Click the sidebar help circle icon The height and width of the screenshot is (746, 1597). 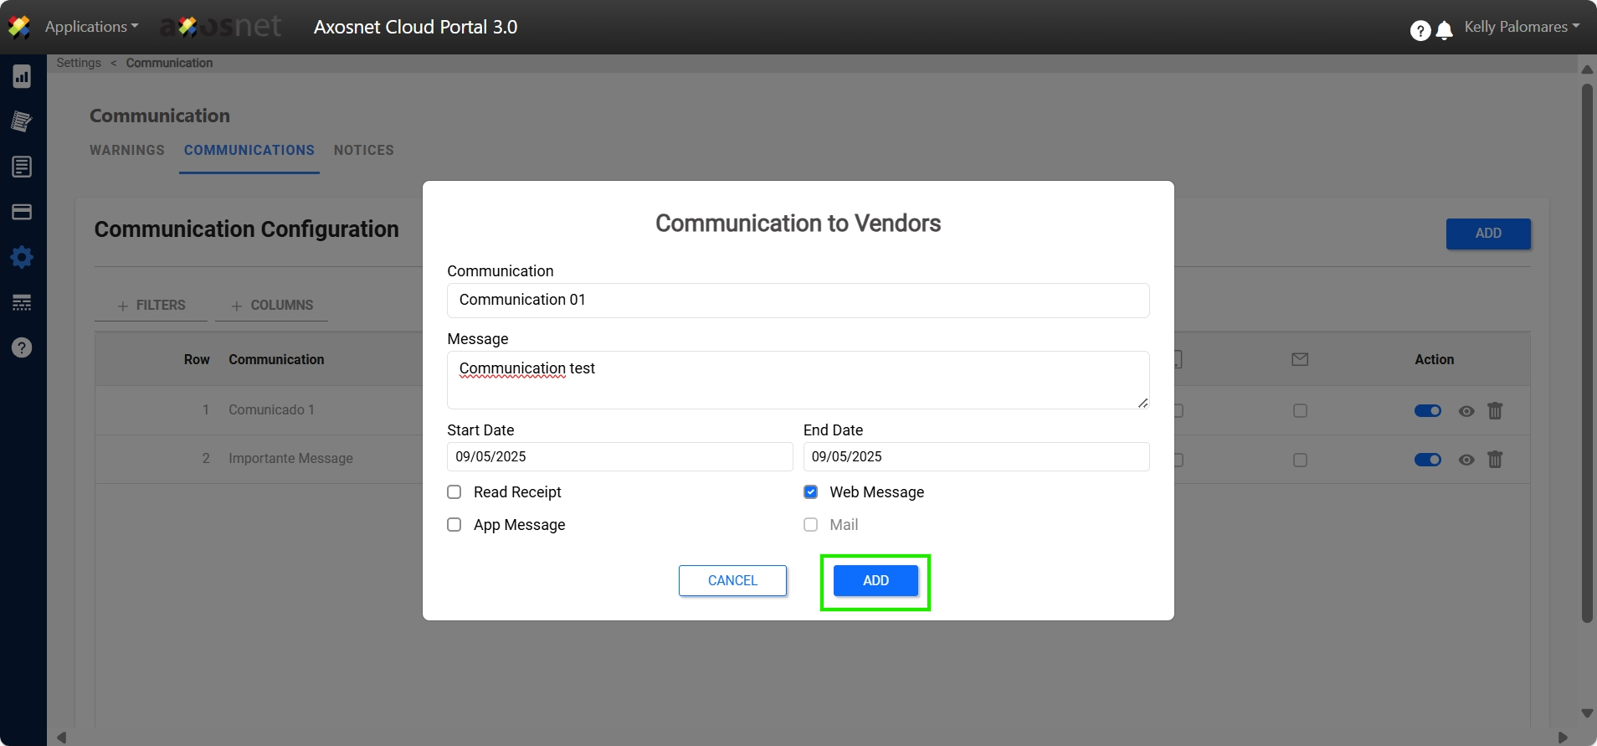click(22, 347)
